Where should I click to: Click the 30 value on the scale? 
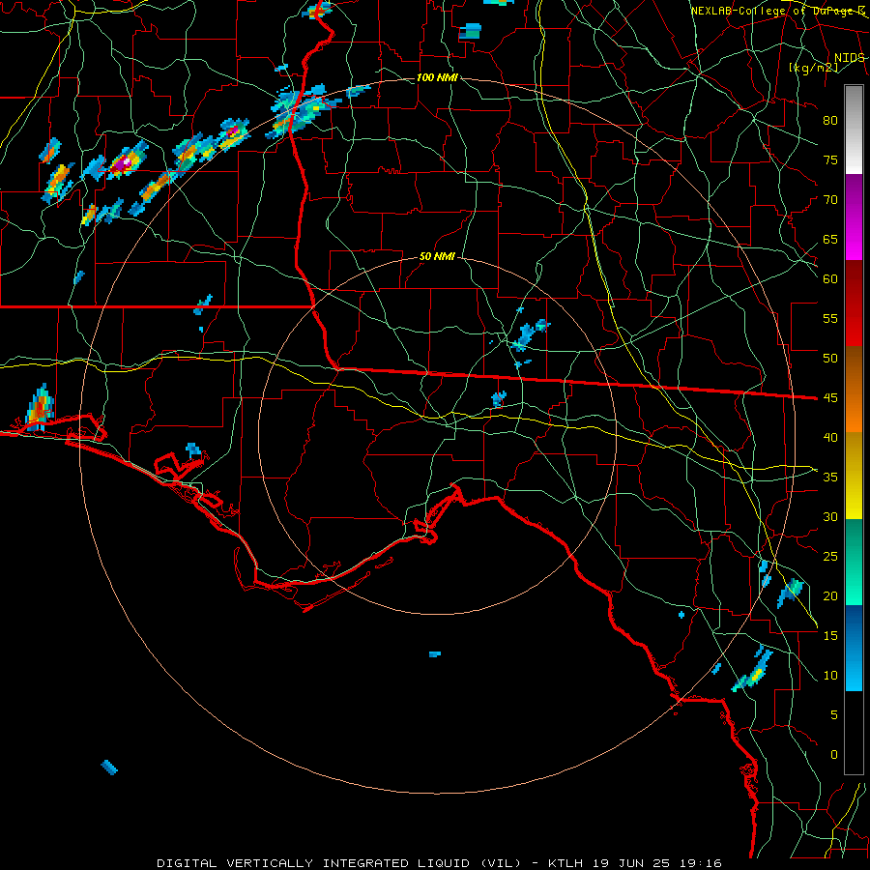coord(830,516)
